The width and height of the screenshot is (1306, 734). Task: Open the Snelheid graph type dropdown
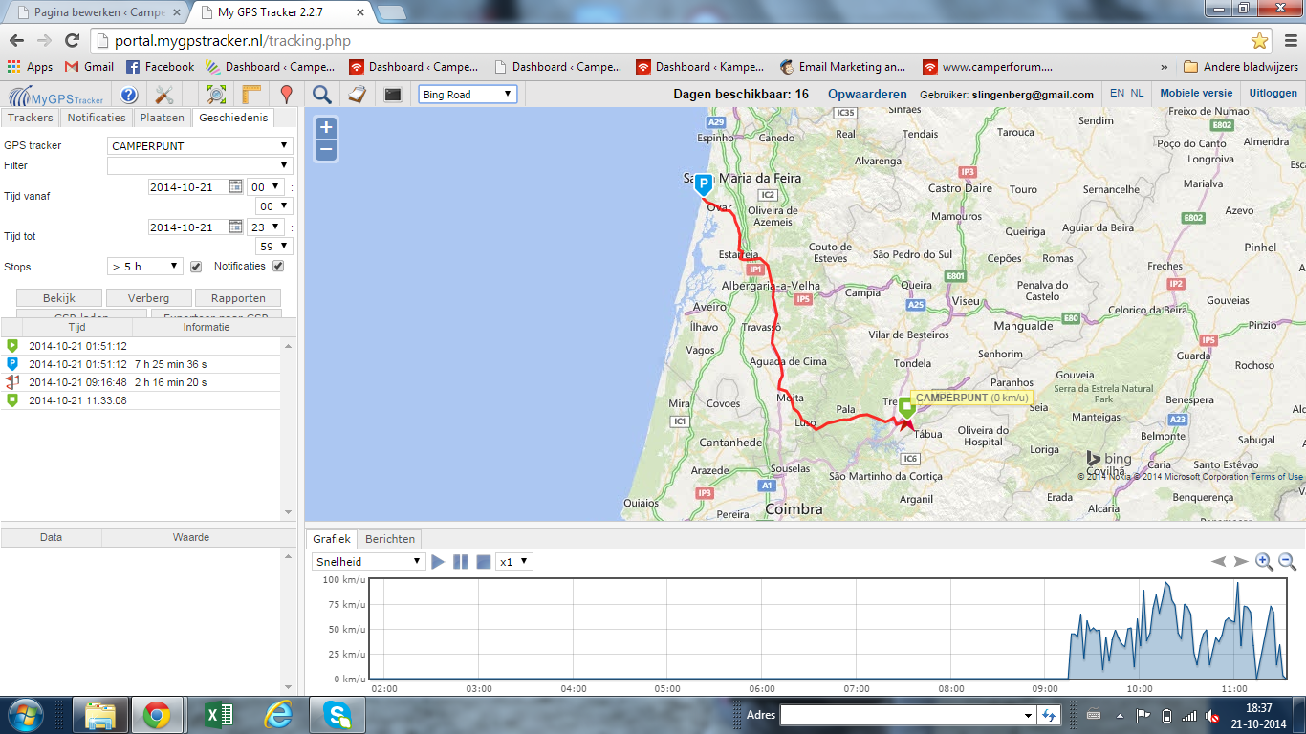tap(368, 562)
